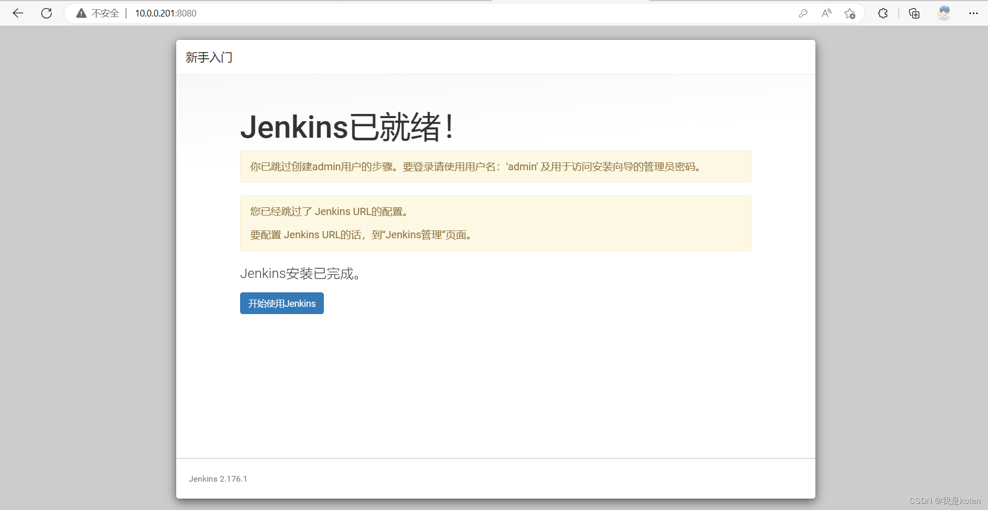
Task: Open the collections icon
Action: 914,13
